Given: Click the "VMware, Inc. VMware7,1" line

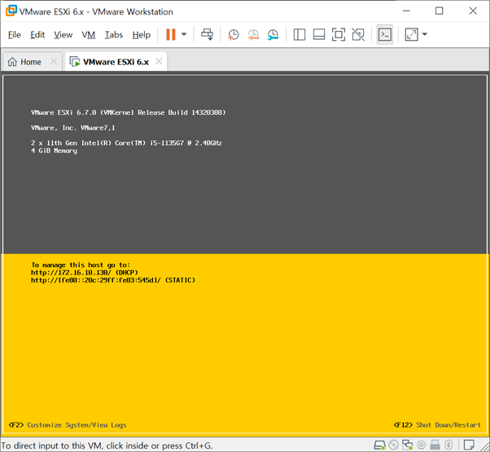Looking at the screenshot, I should [x=72, y=128].
